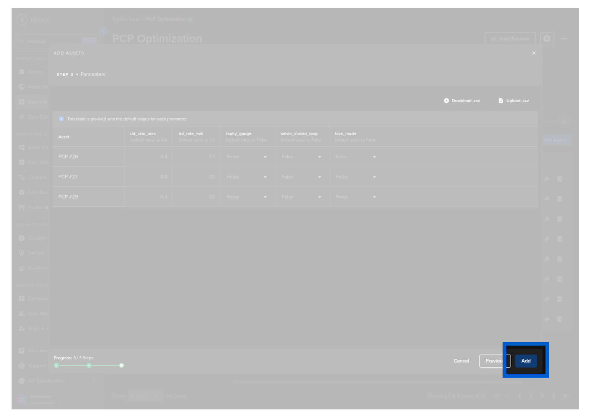Click the info icon in pre-filled notice

tap(62, 119)
